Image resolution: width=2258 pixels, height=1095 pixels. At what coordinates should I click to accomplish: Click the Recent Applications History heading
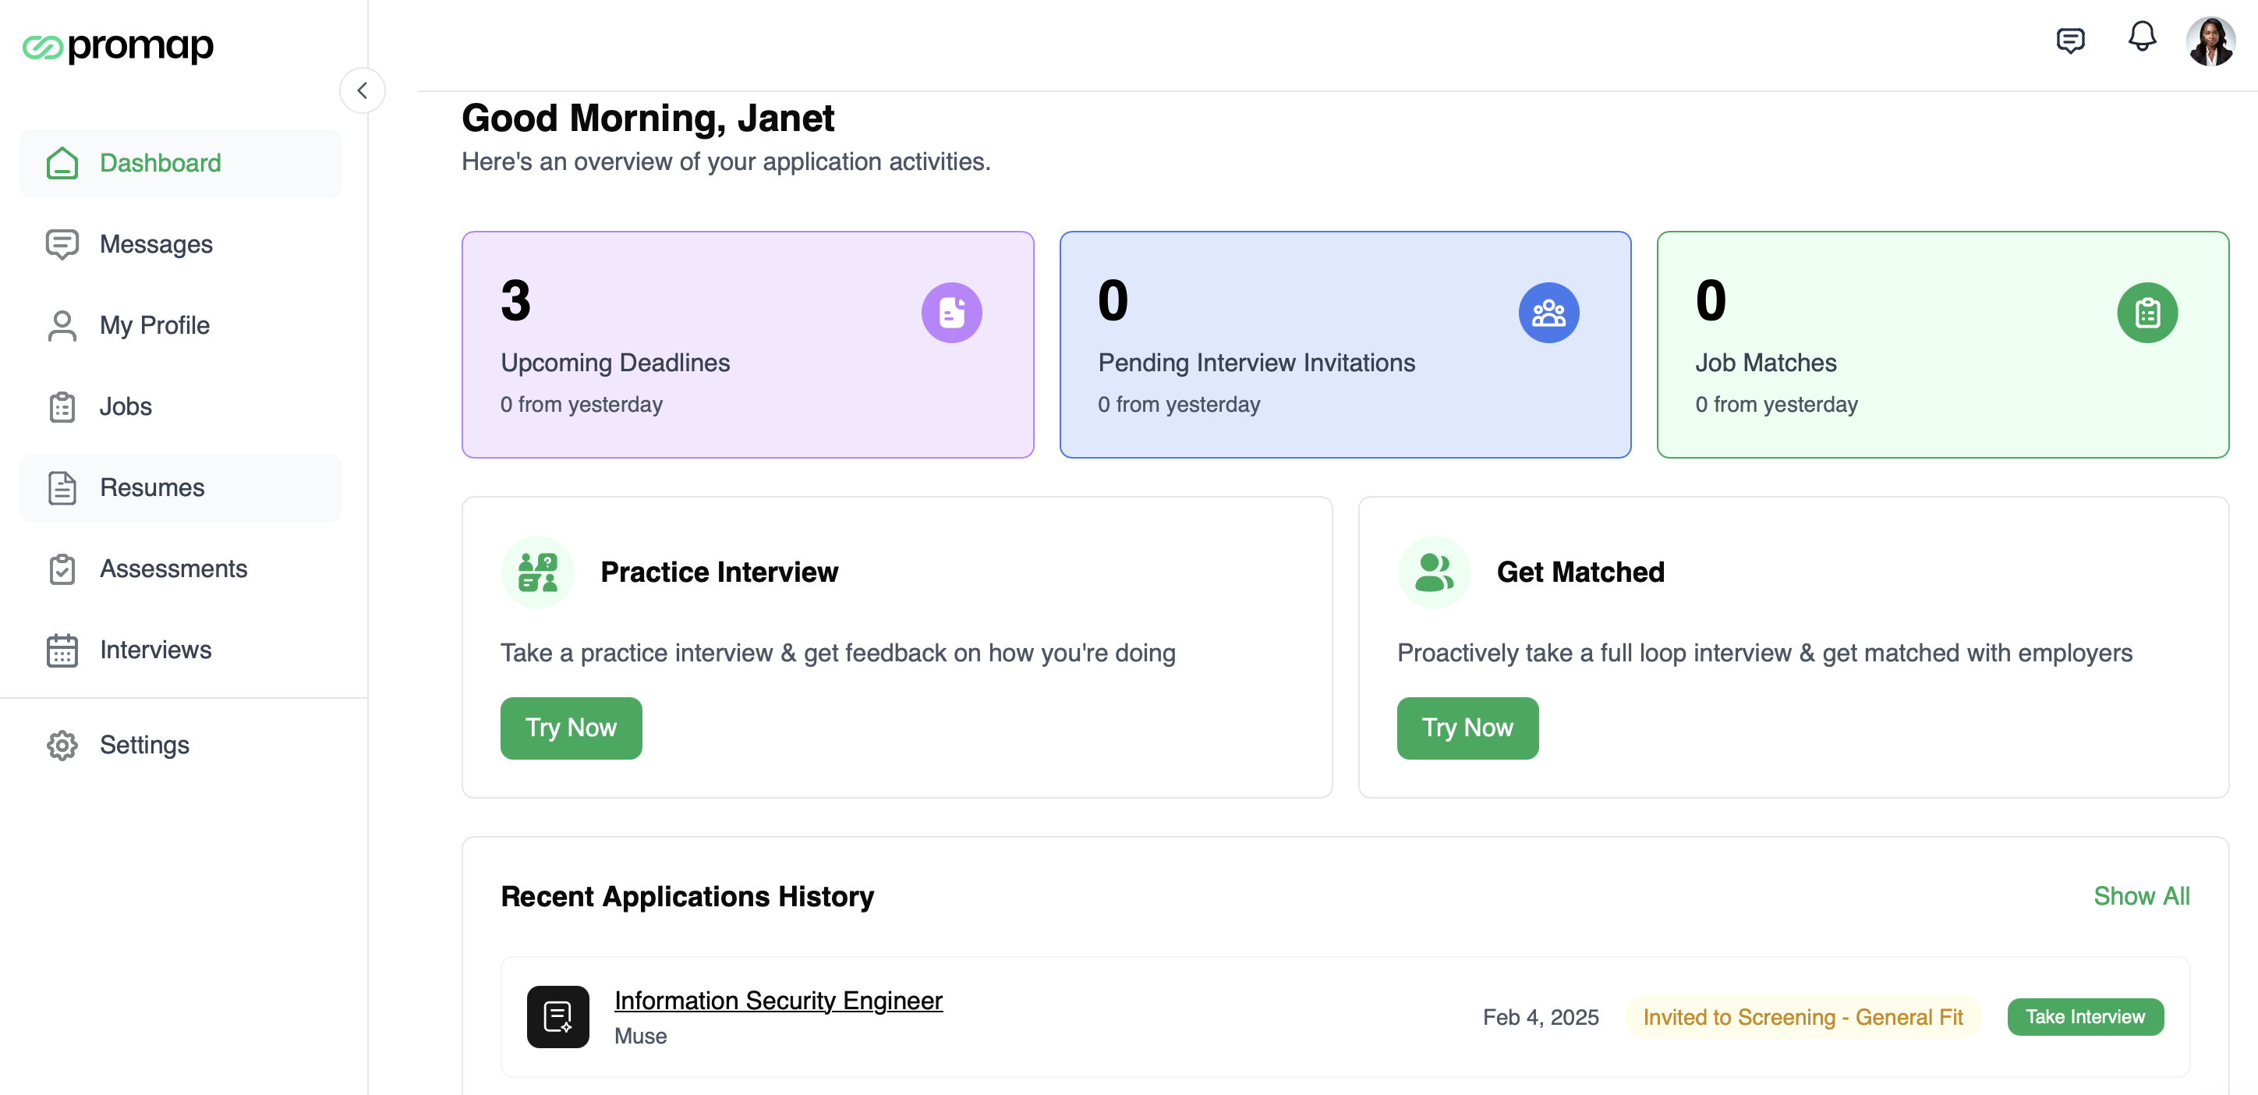(x=687, y=897)
